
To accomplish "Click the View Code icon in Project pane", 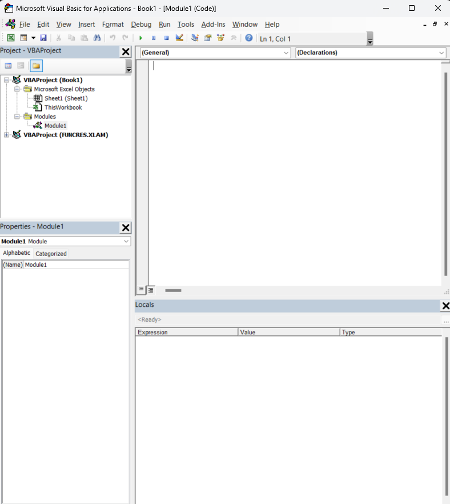I will pyautogui.click(x=9, y=66).
